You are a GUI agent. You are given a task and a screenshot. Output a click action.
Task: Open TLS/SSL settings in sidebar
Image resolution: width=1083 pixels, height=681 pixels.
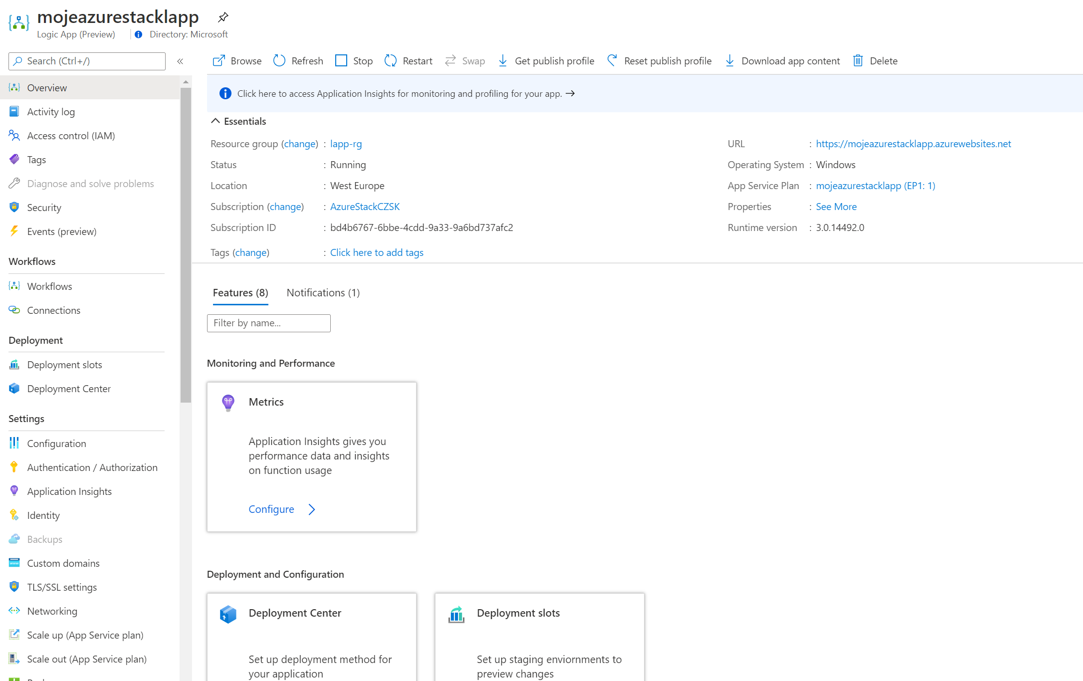62,587
